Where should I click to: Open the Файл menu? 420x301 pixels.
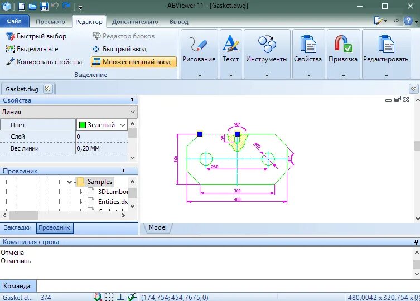(14, 21)
